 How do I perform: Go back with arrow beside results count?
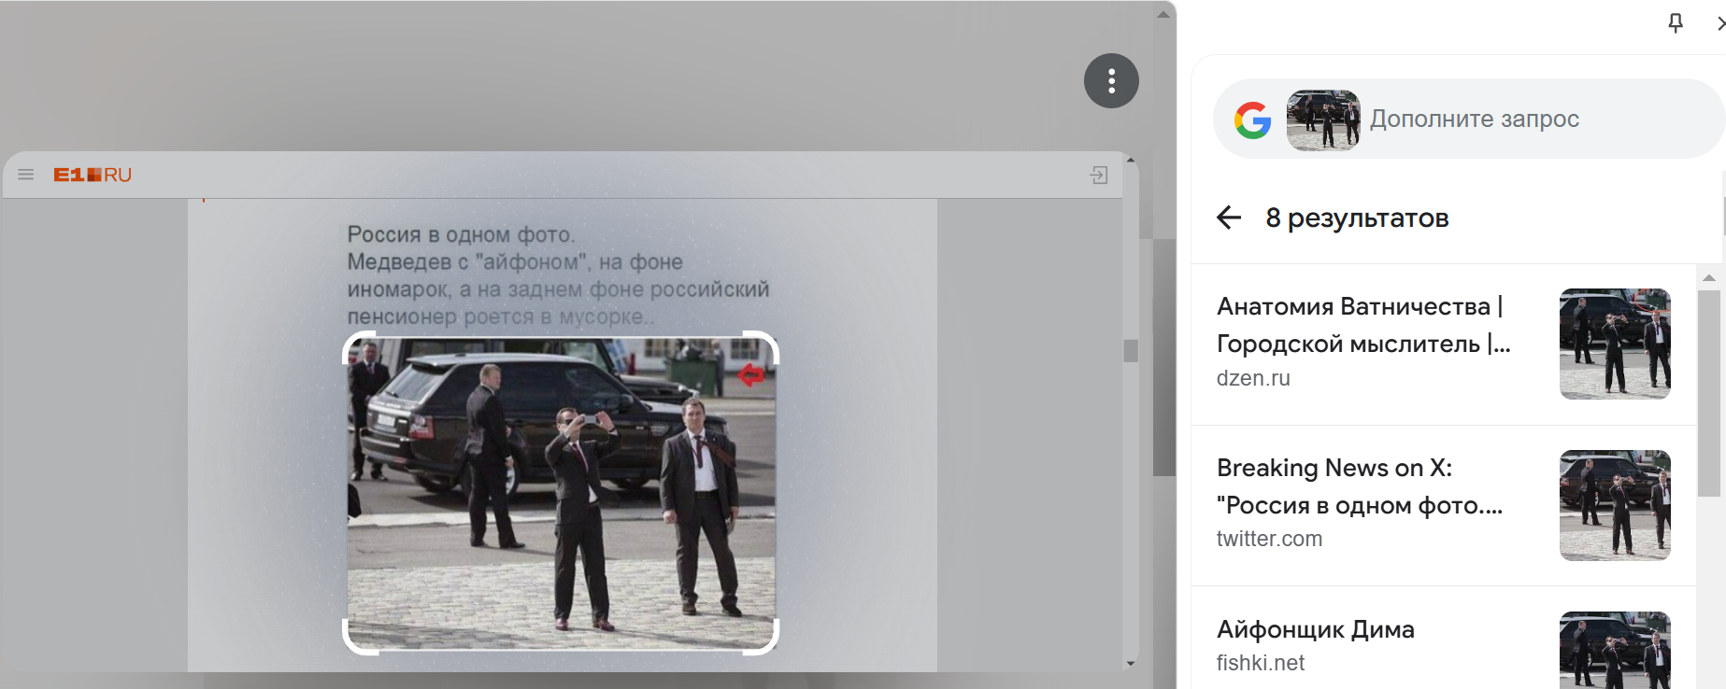[1229, 218]
